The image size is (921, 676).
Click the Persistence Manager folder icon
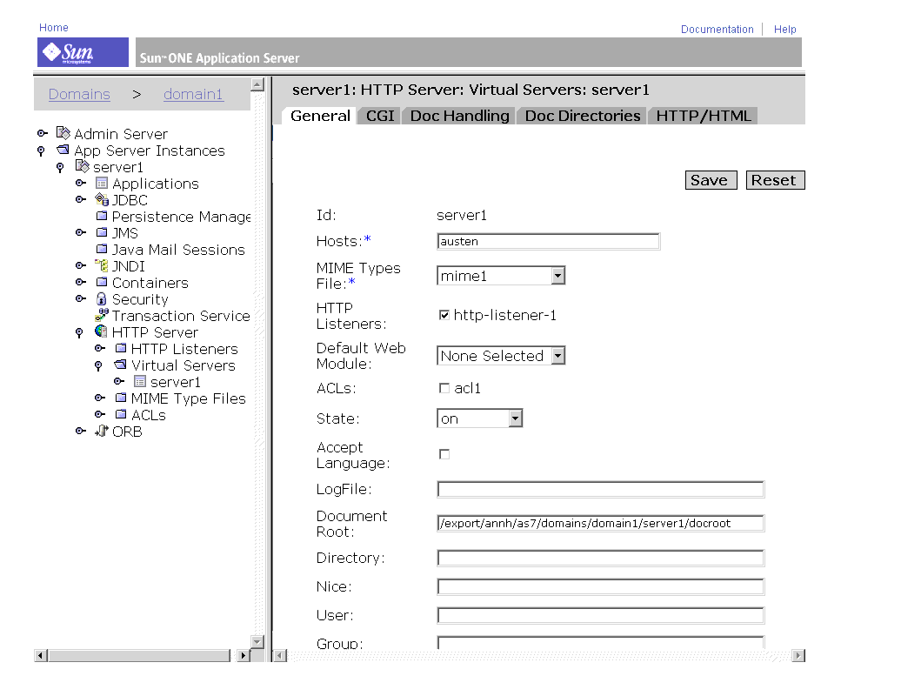pos(102,216)
